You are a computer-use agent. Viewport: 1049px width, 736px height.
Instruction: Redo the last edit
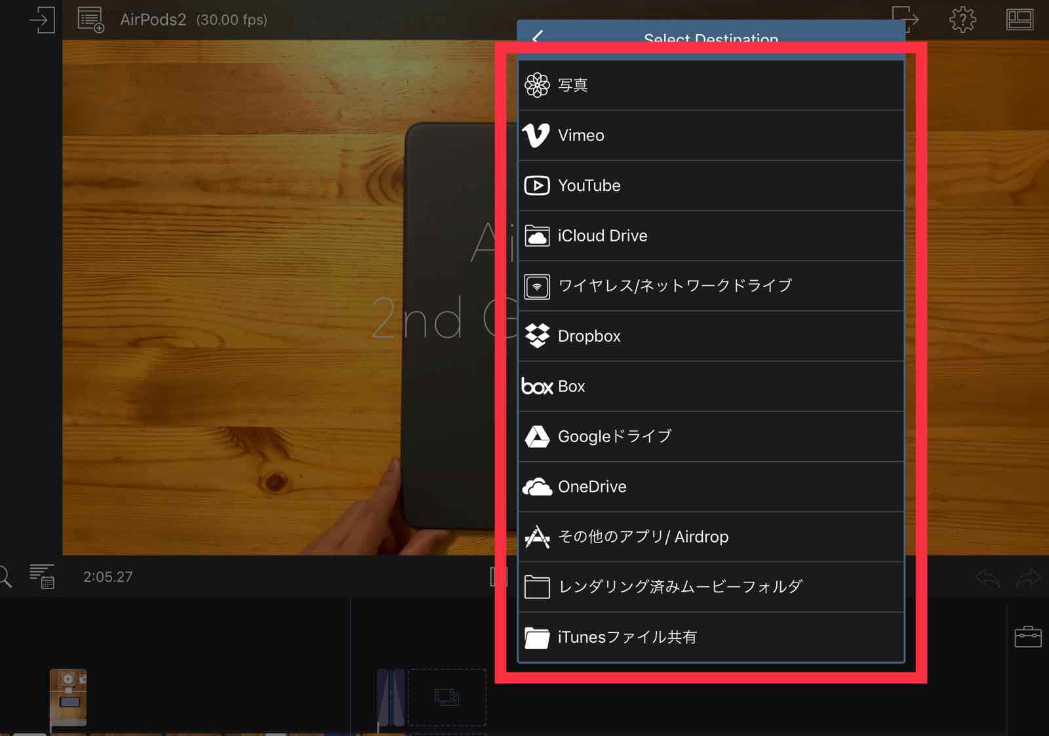tap(1028, 578)
